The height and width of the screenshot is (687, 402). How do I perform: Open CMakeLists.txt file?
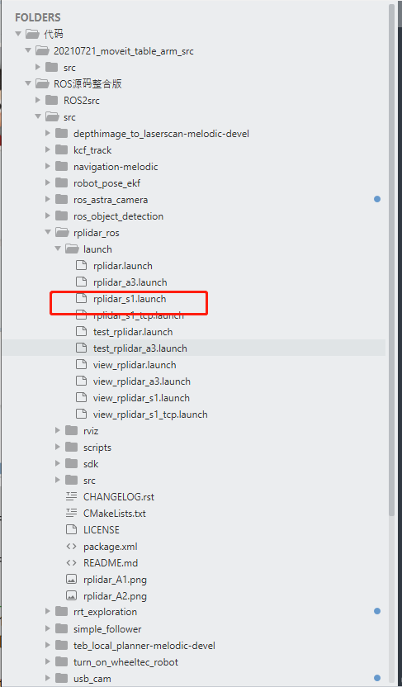pyautogui.click(x=114, y=514)
